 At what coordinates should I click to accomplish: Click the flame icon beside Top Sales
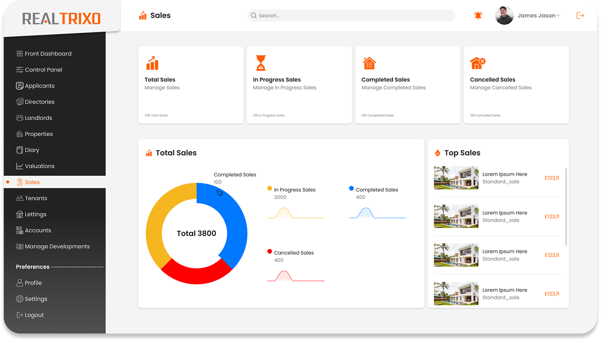(437, 153)
